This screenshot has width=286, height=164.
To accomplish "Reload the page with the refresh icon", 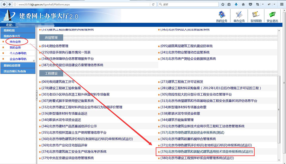I will tap(153, 4).
